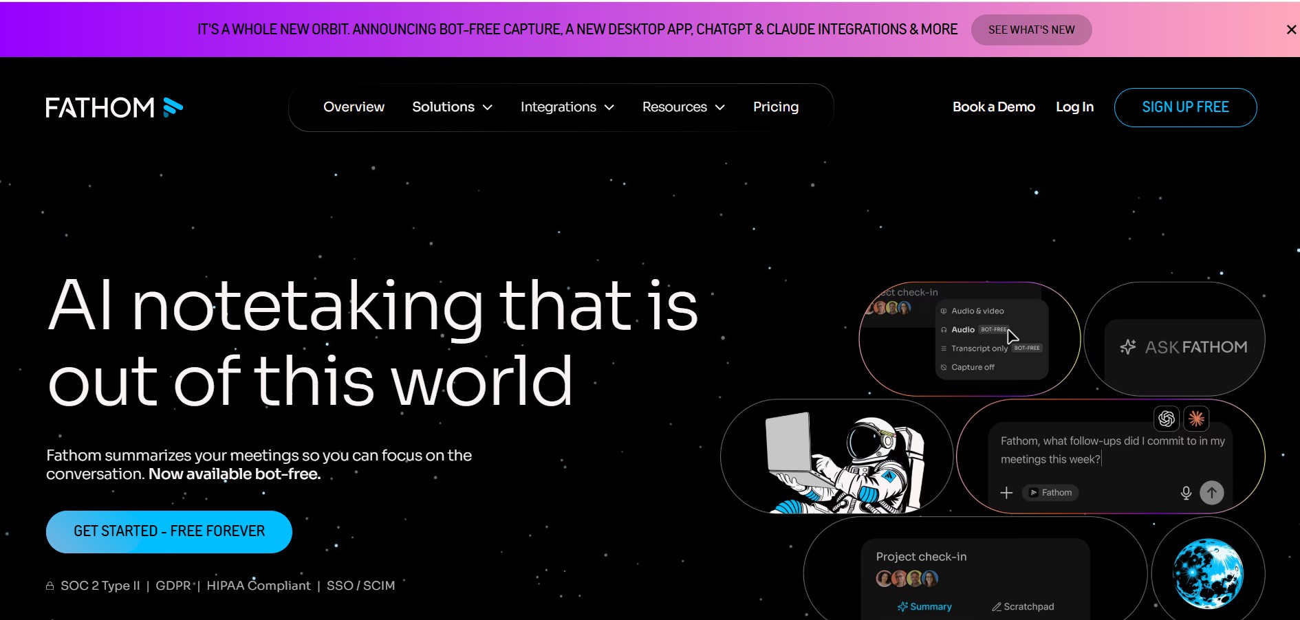Go to the Overview nav item

coord(354,107)
